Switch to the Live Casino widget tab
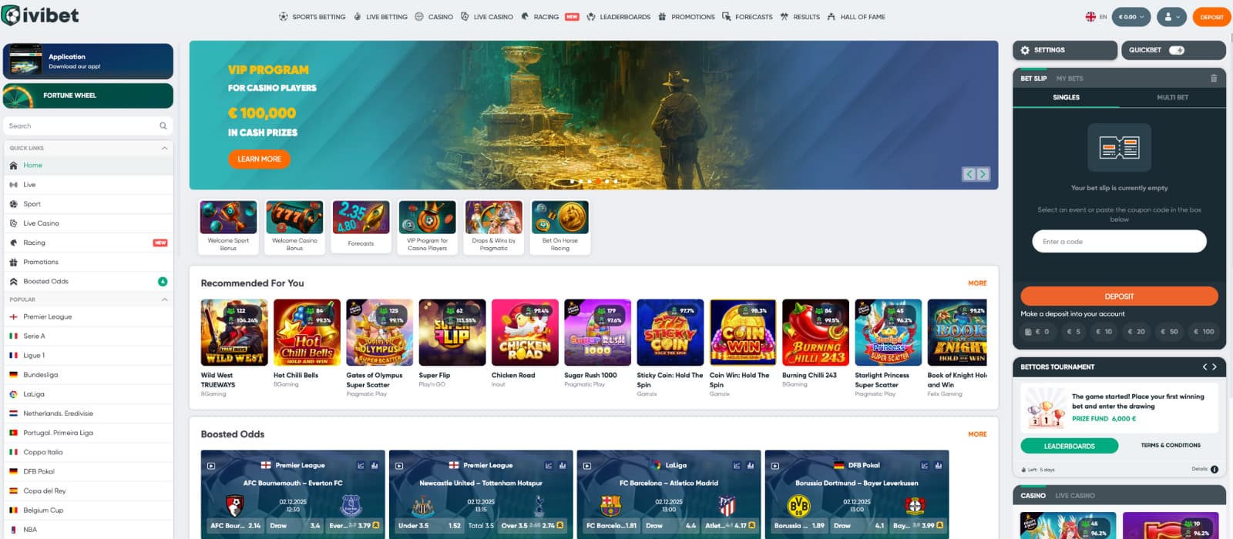 (1075, 496)
